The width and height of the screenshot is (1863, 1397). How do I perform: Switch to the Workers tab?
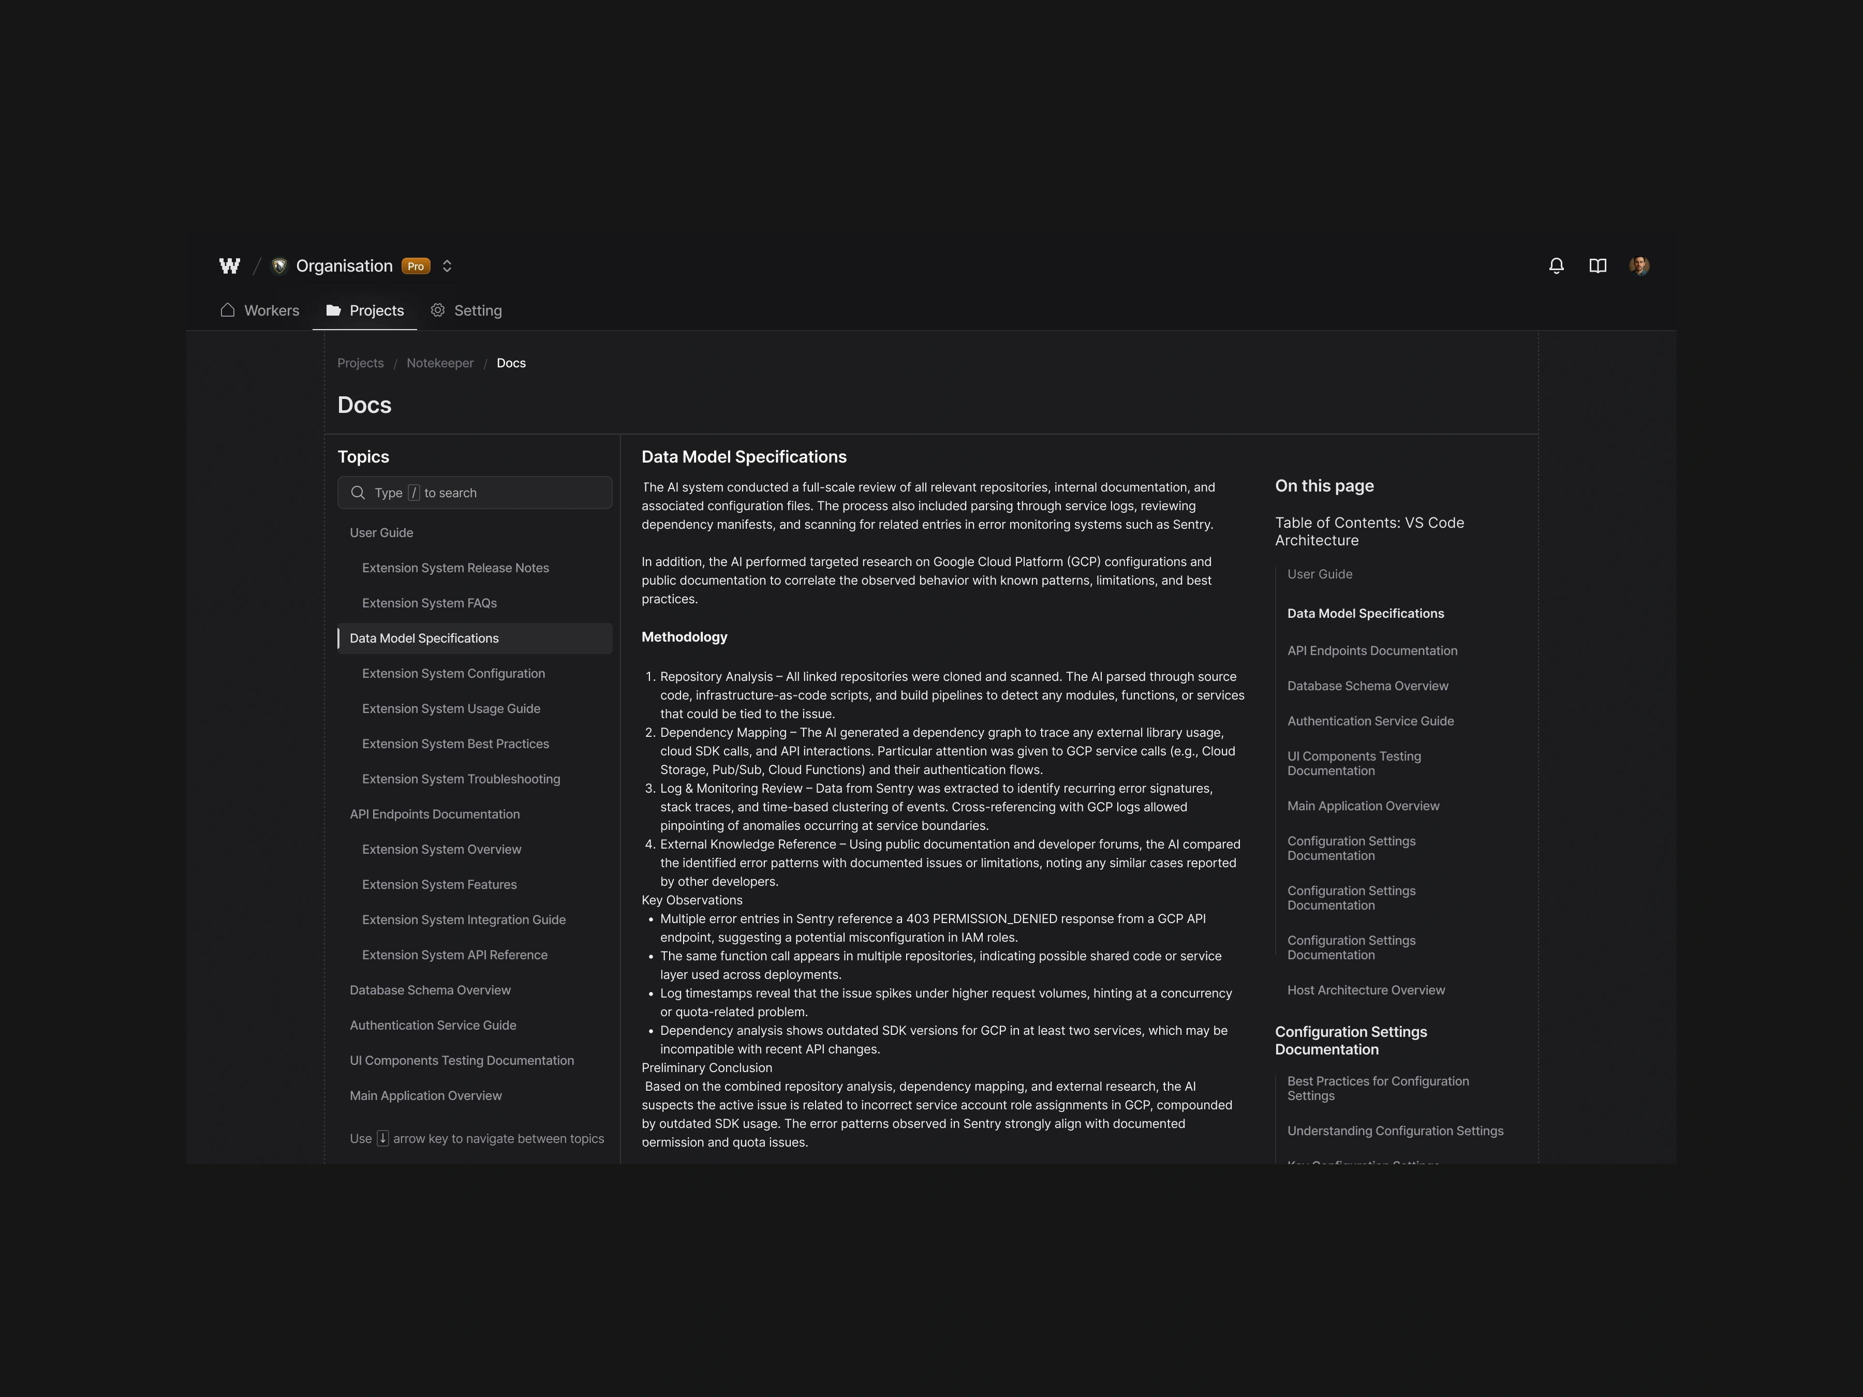[x=260, y=311]
